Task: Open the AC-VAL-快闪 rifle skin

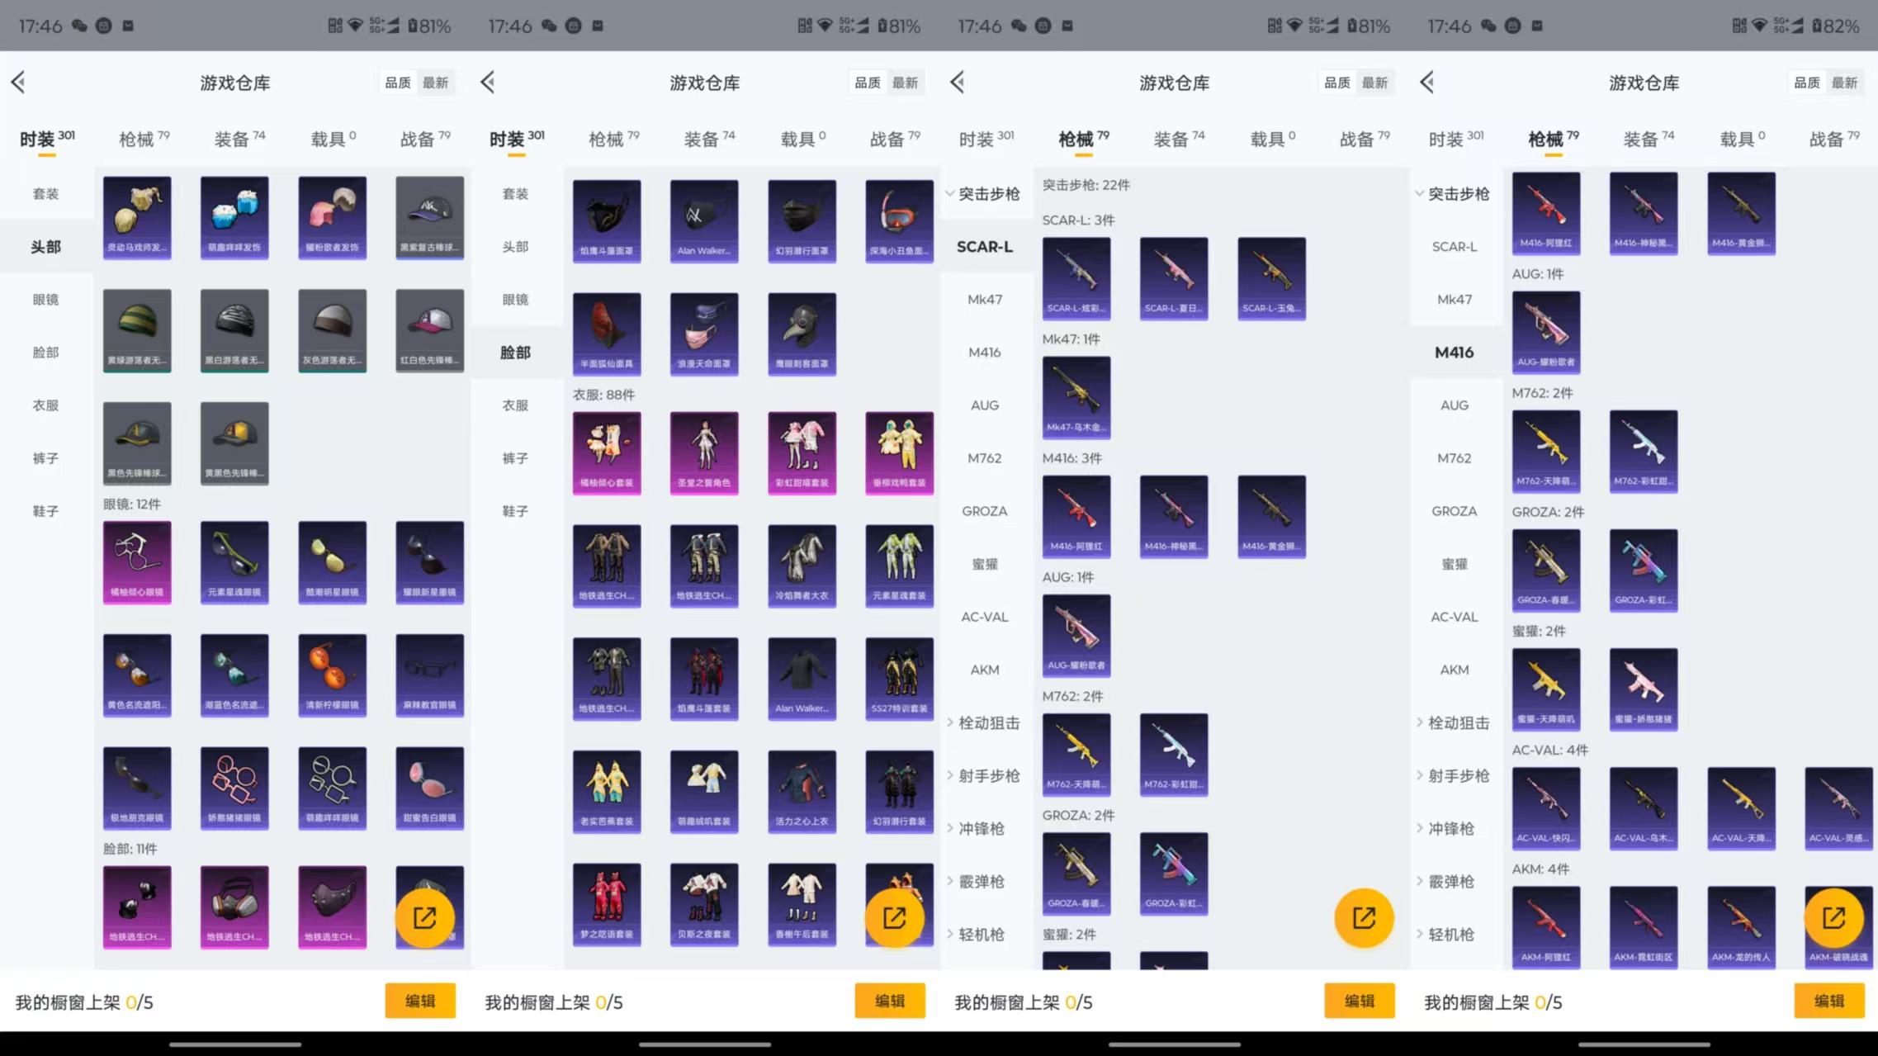Action: pos(1546,808)
